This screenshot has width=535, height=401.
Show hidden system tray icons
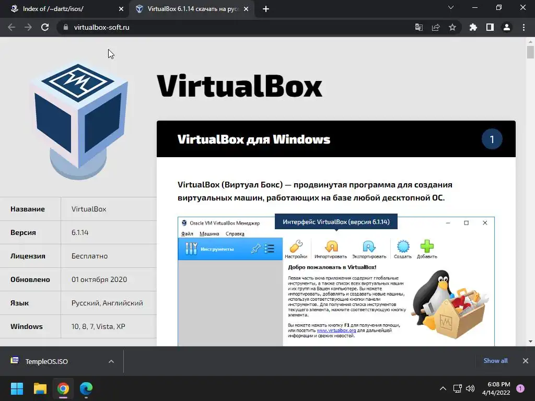click(443, 388)
